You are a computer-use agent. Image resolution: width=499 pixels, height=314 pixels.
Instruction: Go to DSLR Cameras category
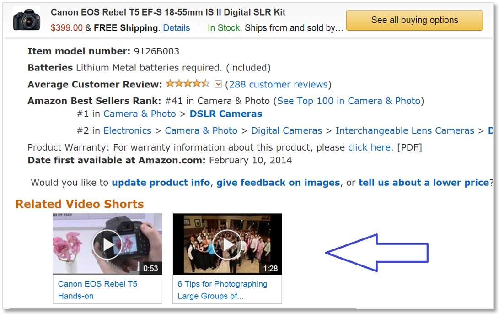[x=226, y=114]
